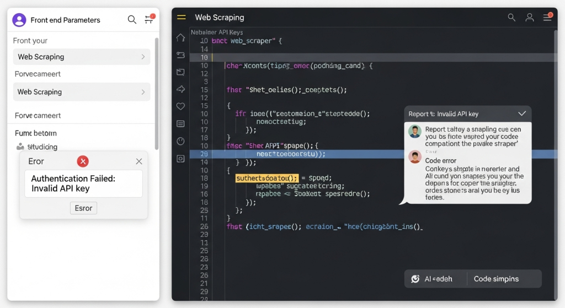
Task: Open editor header menu with red badge
Action: [x=547, y=18]
